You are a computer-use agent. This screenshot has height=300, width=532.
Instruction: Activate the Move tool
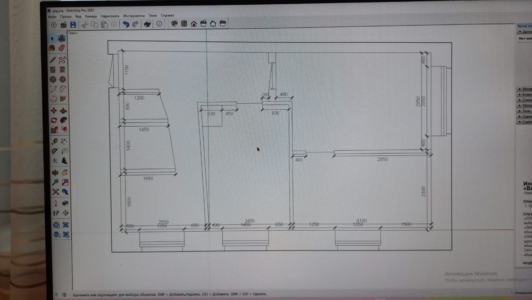(53, 111)
